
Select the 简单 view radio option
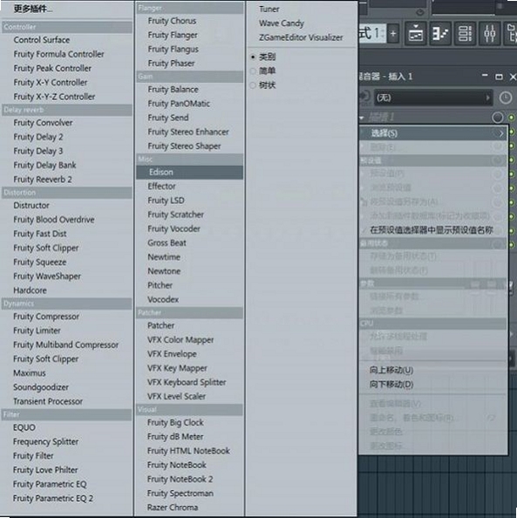pos(263,71)
